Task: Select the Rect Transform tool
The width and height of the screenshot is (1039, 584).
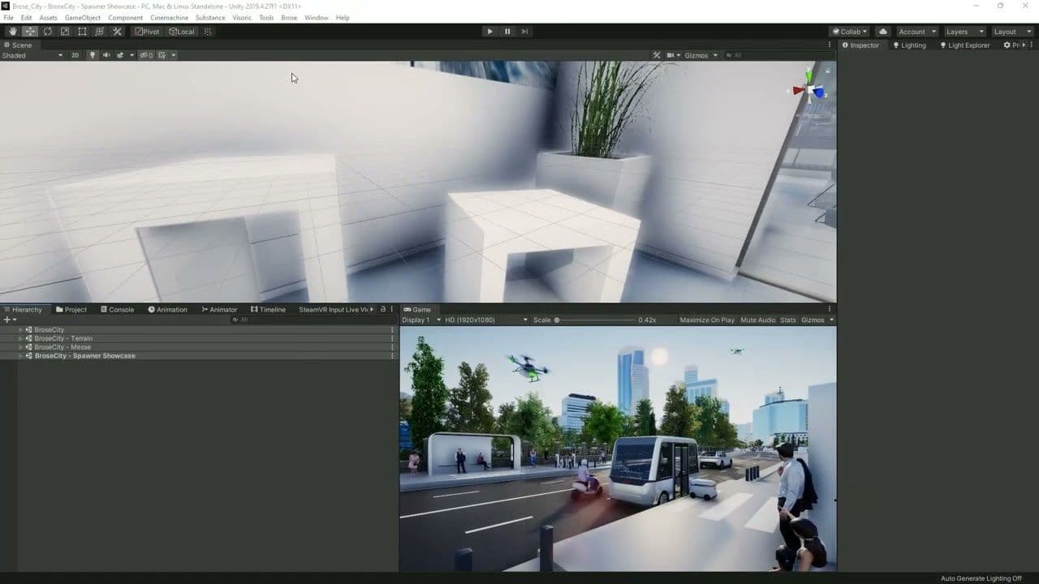Action: [x=82, y=31]
